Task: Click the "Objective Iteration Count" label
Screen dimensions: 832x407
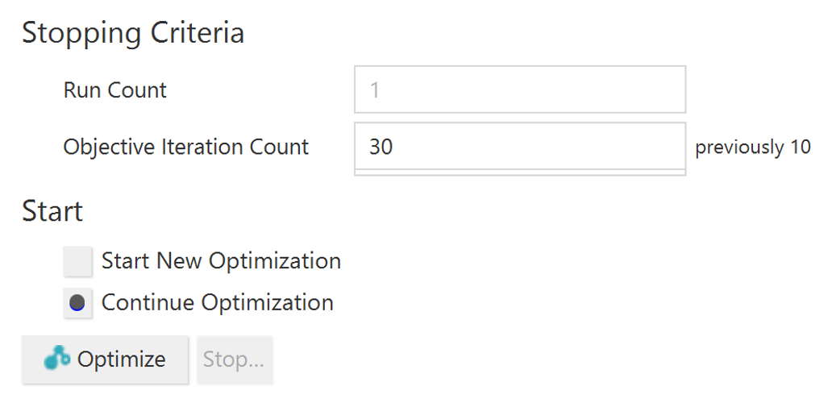Action: pyautogui.click(x=186, y=147)
